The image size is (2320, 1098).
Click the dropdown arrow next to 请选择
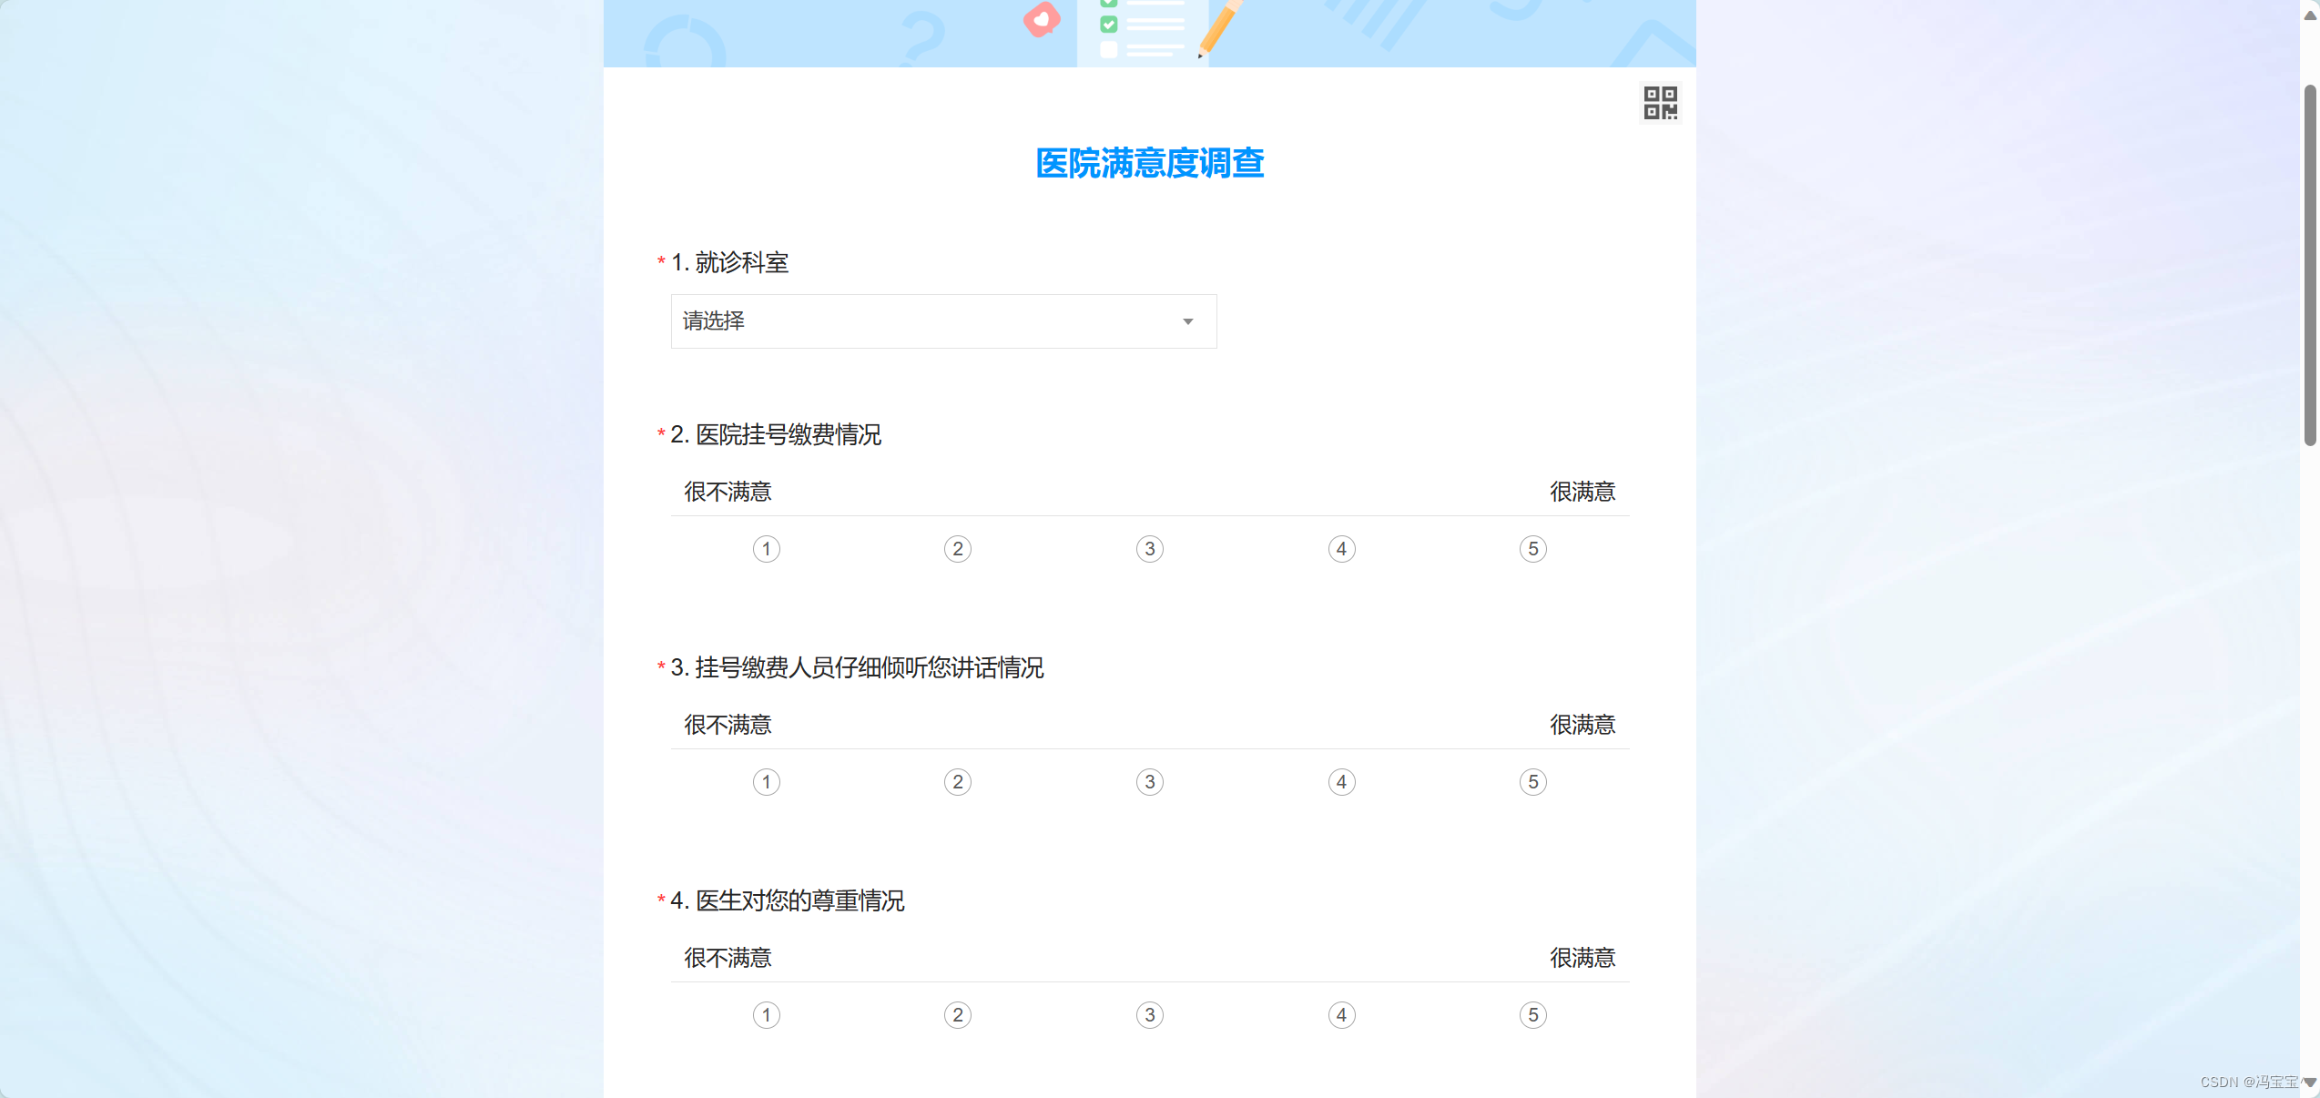coord(1187,321)
